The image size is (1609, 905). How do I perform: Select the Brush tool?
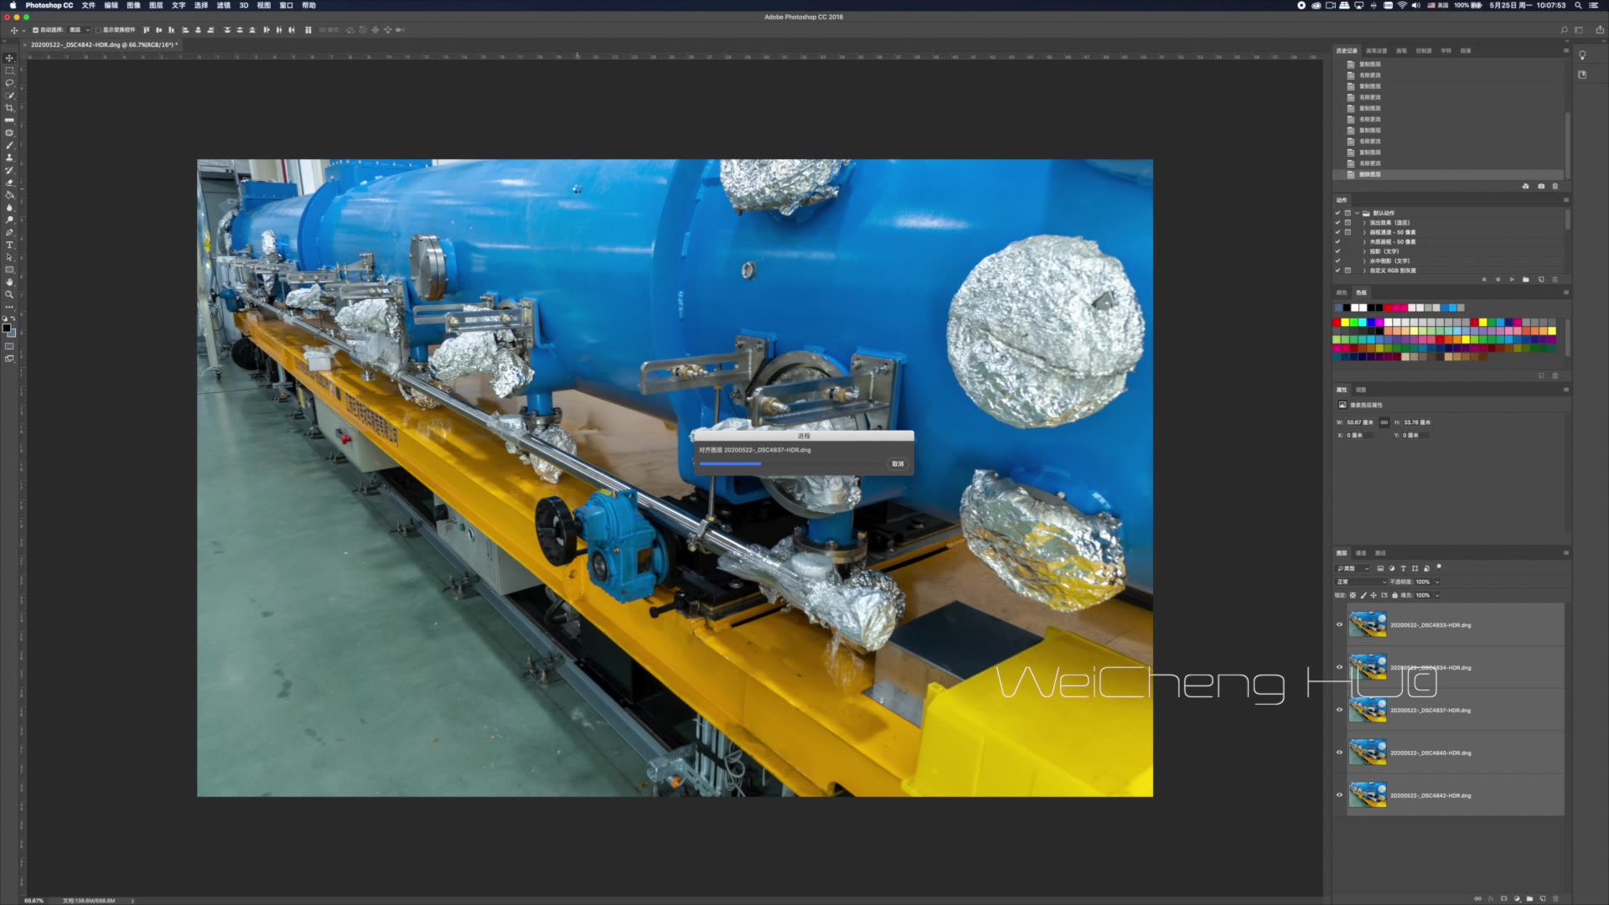[x=9, y=145]
